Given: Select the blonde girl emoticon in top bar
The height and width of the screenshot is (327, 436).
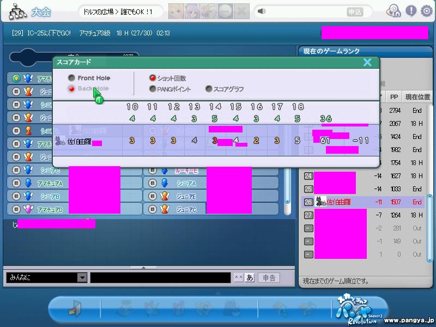Looking at the screenshot, I should pos(176,11).
